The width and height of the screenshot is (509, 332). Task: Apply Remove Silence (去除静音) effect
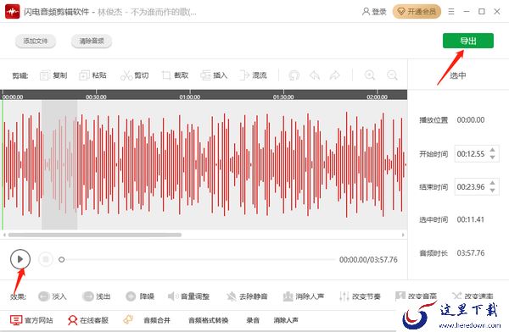pos(247,296)
